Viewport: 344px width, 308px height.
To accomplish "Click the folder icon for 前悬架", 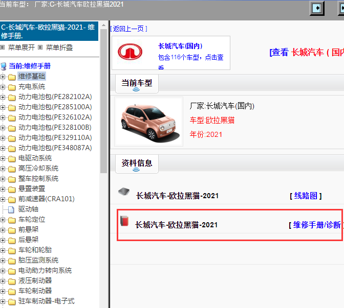I will (12, 230).
